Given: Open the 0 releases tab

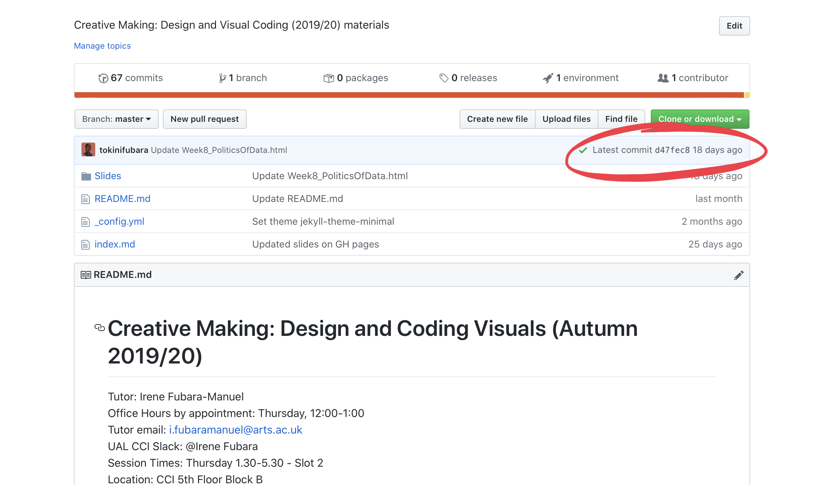Looking at the screenshot, I should pyautogui.click(x=468, y=78).
